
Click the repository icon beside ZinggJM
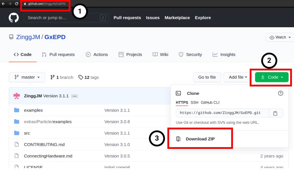[11, 37]
